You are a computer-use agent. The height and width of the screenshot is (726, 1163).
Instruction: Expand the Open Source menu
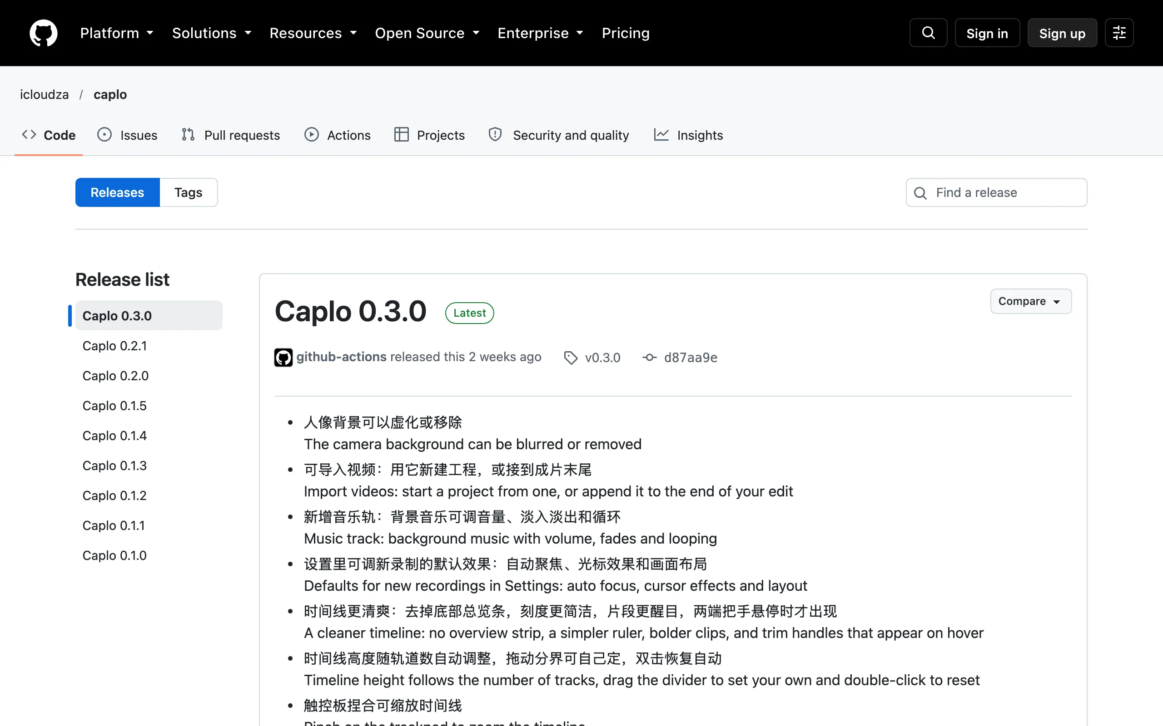point(427,33)
